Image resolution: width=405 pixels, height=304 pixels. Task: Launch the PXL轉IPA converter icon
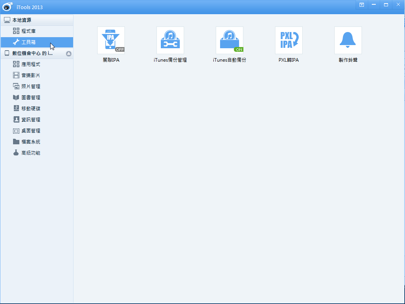(x=289, y=40)
